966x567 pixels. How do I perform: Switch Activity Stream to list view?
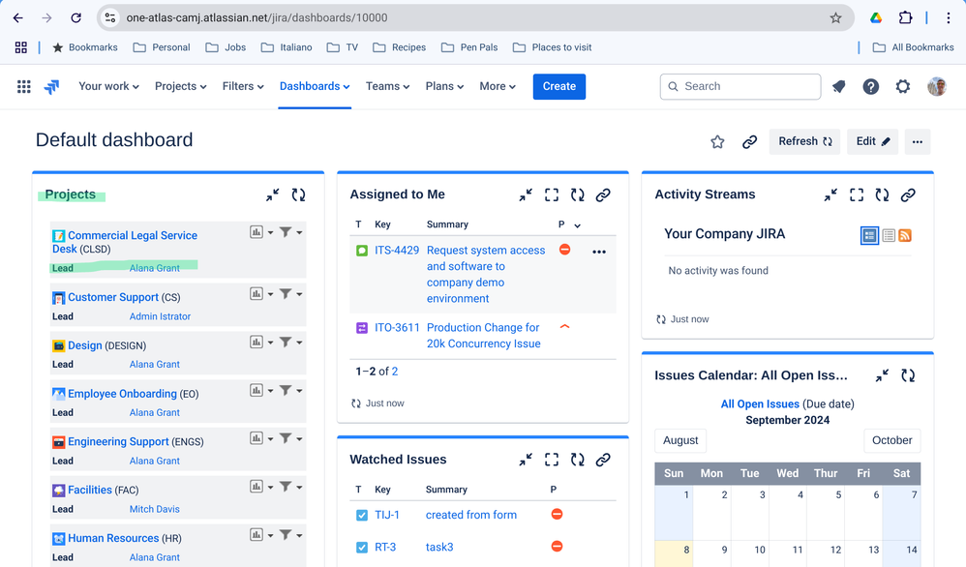click(x=889, y=235)
